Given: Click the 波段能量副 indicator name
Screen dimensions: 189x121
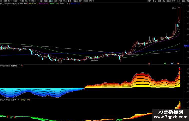Looking at the screenshot, I should pyautogui.click(x=6, y=66).
